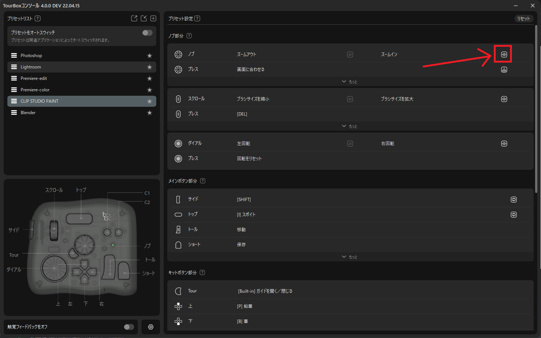Click the scroll wheel speed icon
The image size is (541, 338).
(504, 99)
